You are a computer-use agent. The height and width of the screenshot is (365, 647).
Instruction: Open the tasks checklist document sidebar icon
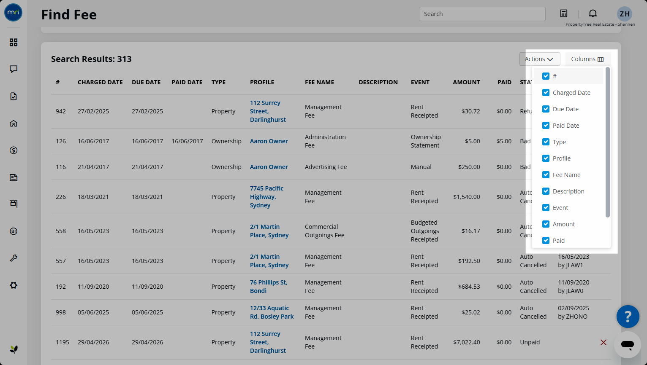pos(14,97)
